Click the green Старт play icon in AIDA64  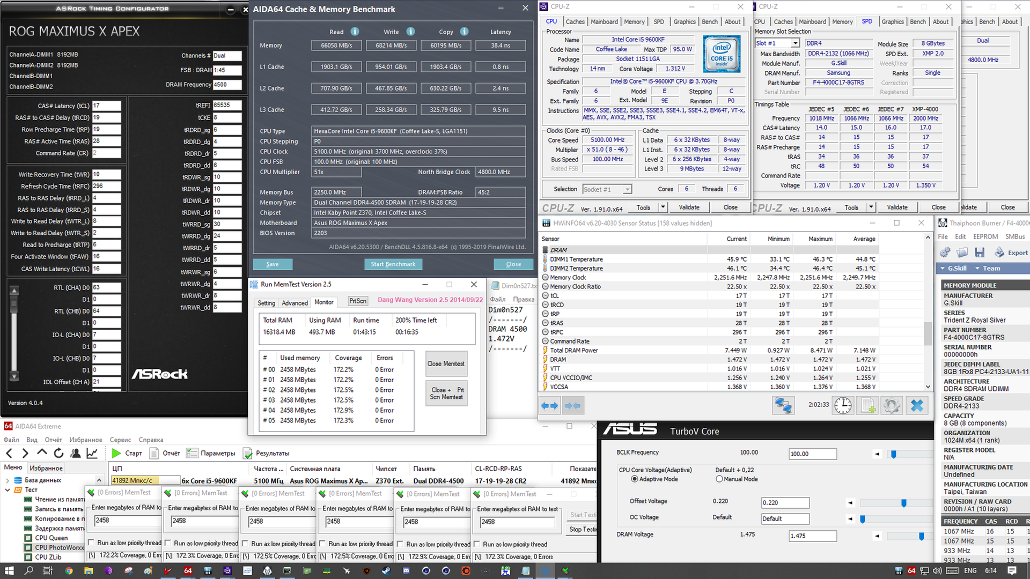click(x=116, y=453)
